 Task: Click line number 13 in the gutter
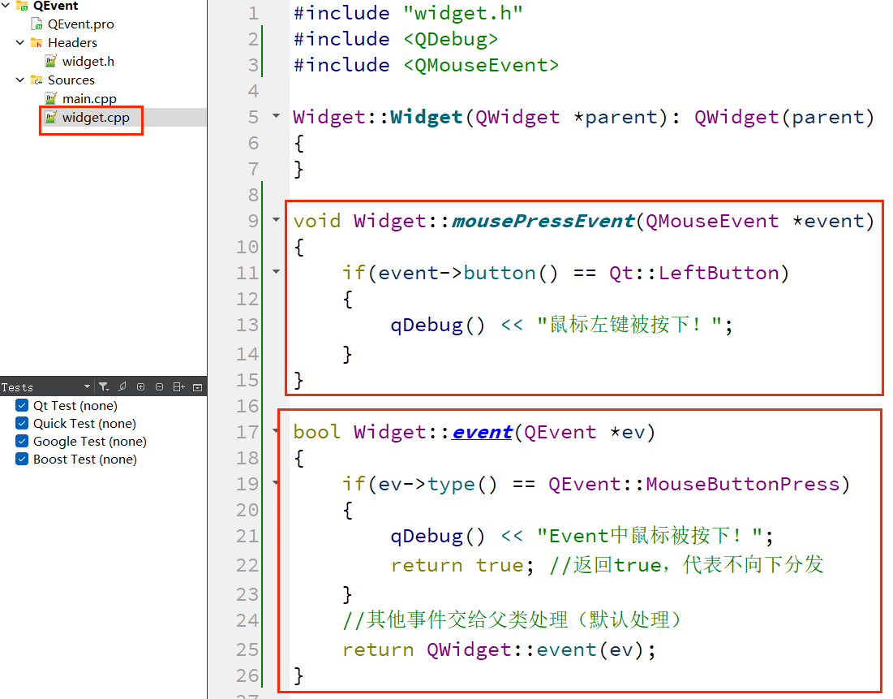[x=247, y=325]
